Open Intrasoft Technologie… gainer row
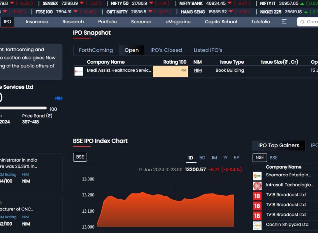Screen dimensions: 318x233 tap(285, 186)
